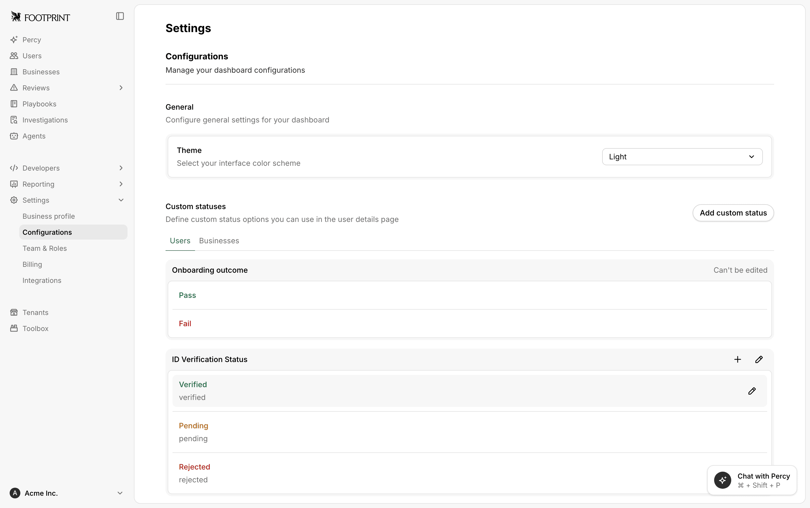Click the Settings gear icon in sidebar
Viewport: 810px width, 508px height.
14,201
